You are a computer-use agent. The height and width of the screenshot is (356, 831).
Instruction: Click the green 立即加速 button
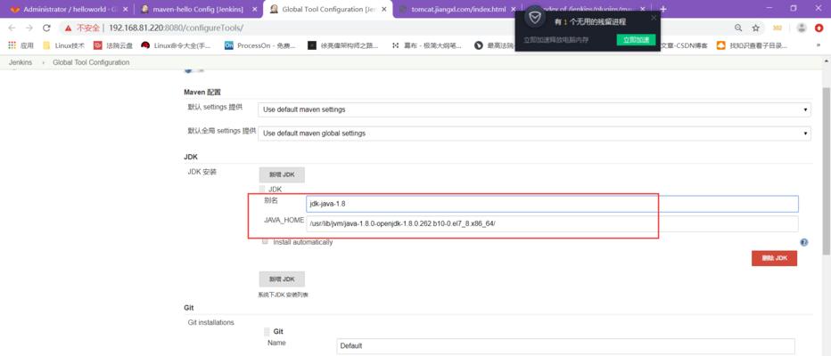(636, 40)
